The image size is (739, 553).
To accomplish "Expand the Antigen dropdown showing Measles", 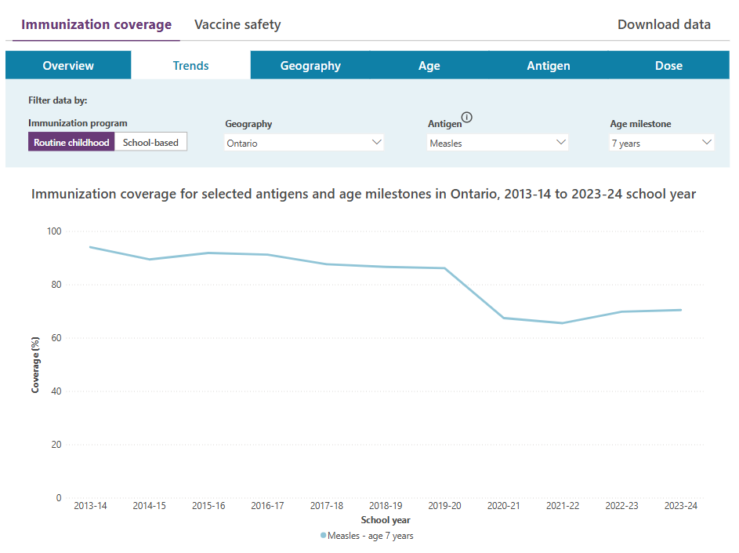I will (498, 143).
